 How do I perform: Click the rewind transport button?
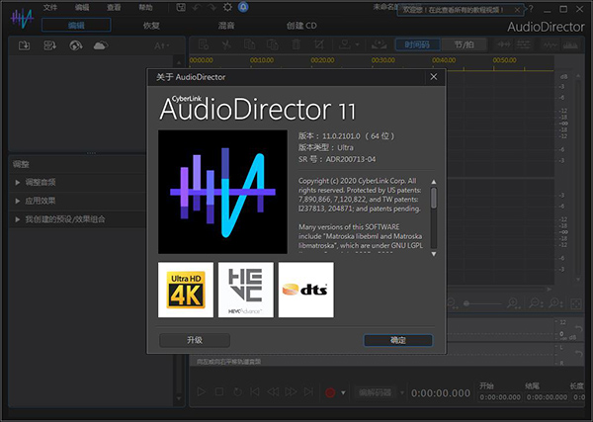pyautogui.click(x=273, y=391)
